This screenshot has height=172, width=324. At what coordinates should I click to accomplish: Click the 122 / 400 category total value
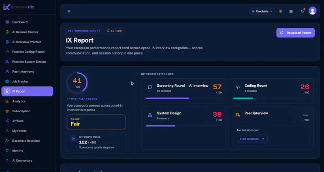tap(87, 142)
